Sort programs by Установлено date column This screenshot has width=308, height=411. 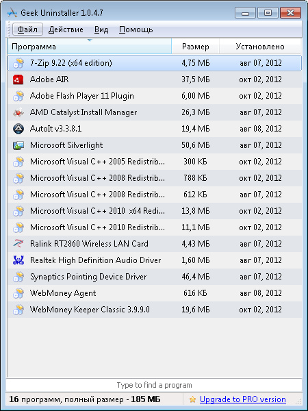(x=260, y=47)
